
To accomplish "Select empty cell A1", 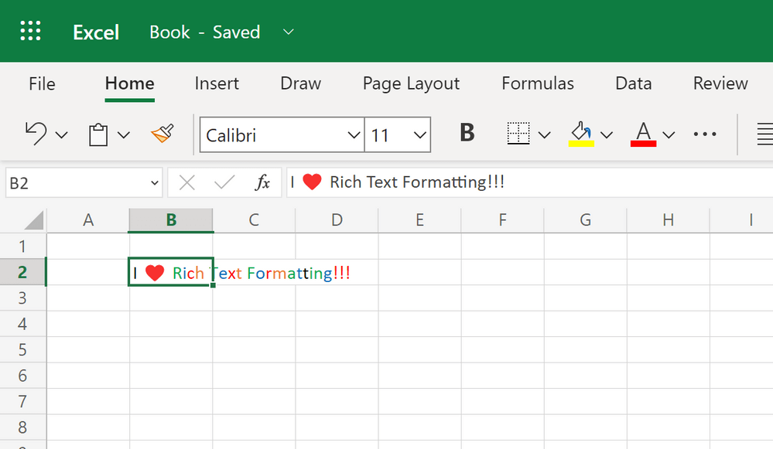I will point(88,247).
